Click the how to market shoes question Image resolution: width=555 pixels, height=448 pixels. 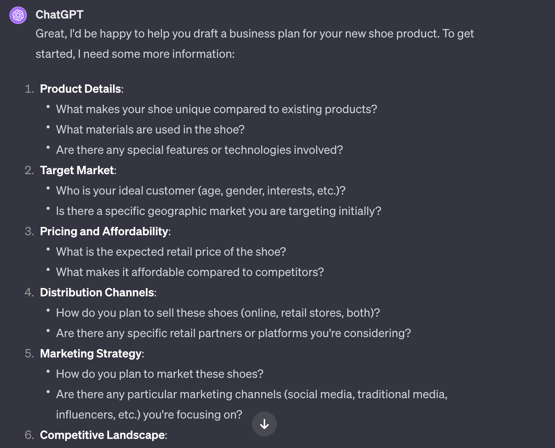[160, 374]
